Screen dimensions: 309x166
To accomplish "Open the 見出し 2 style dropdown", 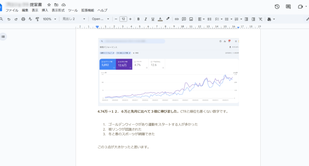I will (x=74, y=19).
